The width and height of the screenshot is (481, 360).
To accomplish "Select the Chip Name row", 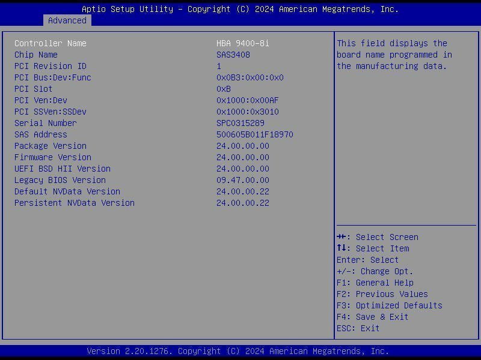I will (x=36, y=55).
